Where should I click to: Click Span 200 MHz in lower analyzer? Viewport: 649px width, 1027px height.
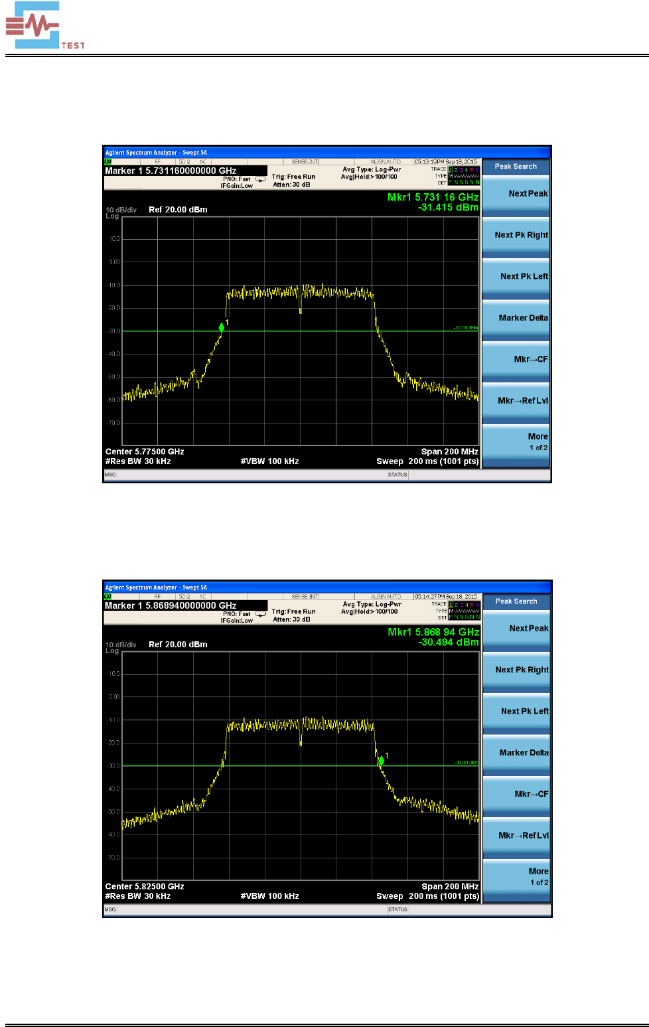tap(450, 886)
